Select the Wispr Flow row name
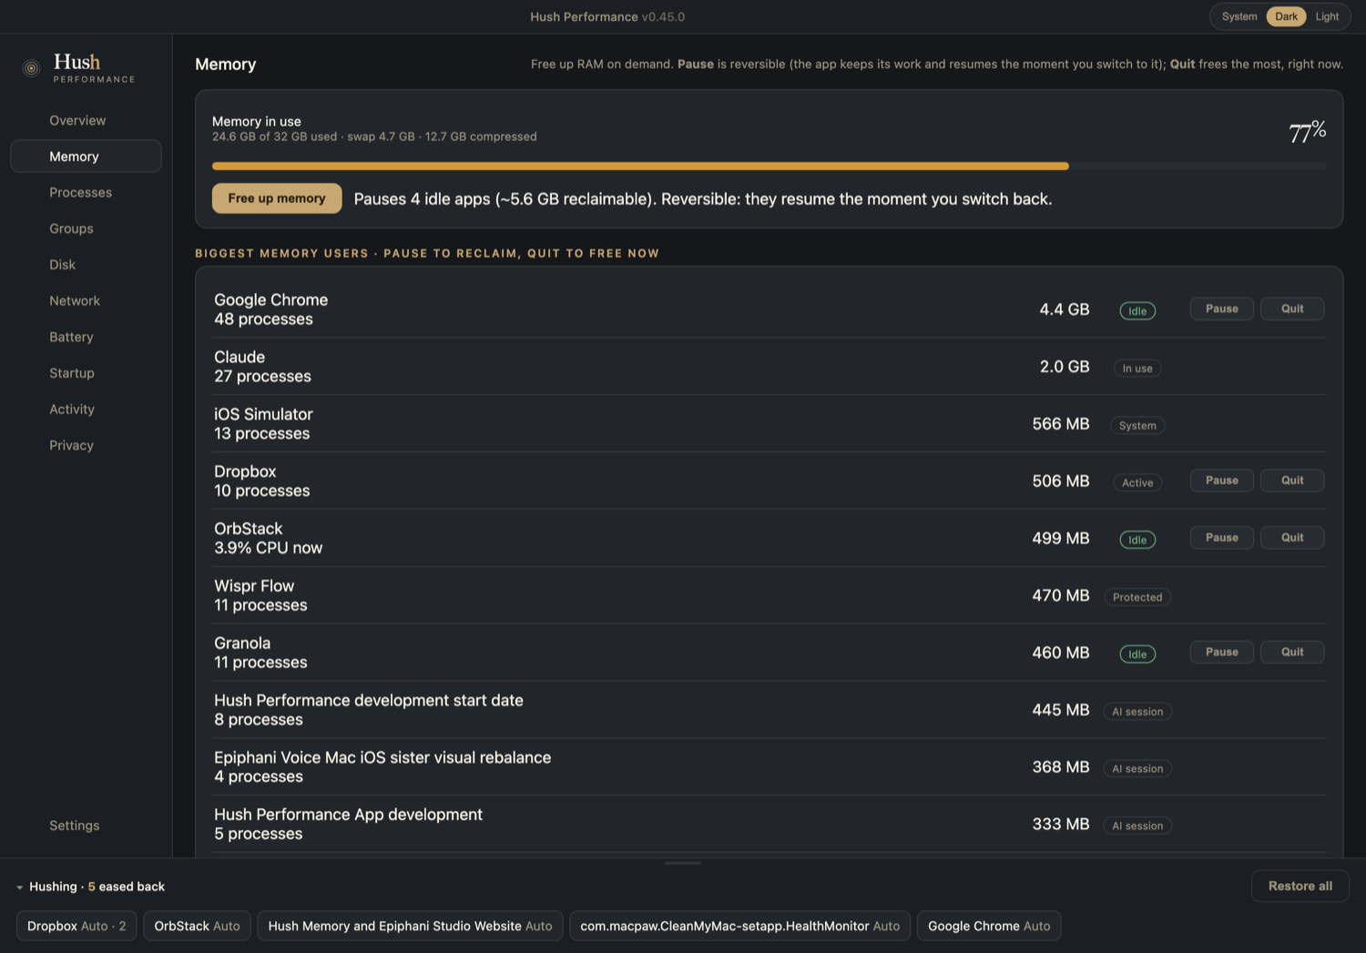 click(254, 586)
